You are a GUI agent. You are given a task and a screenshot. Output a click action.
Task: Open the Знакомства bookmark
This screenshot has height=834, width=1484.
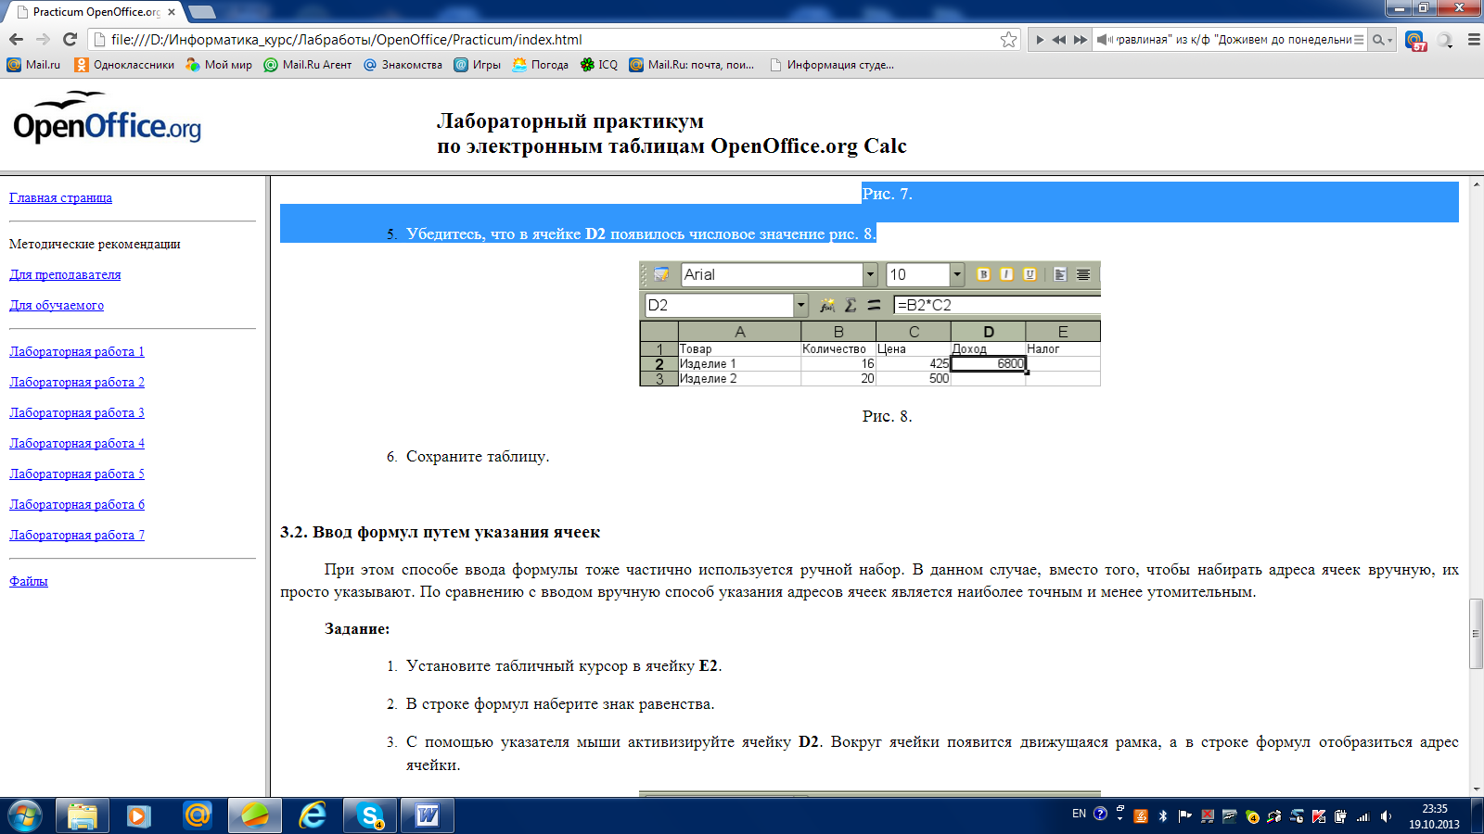pos(403,65)
